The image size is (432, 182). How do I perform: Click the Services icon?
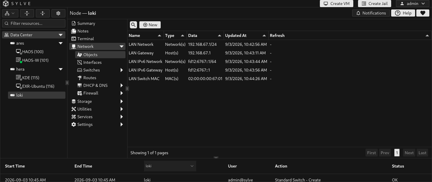pos(74,117)
